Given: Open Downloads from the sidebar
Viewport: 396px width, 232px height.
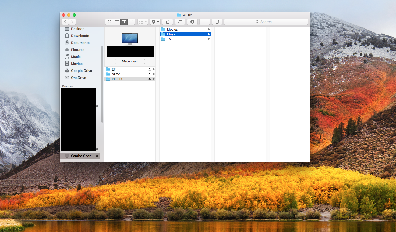Looking at the screenshot, I should click(x=79, y=36).
